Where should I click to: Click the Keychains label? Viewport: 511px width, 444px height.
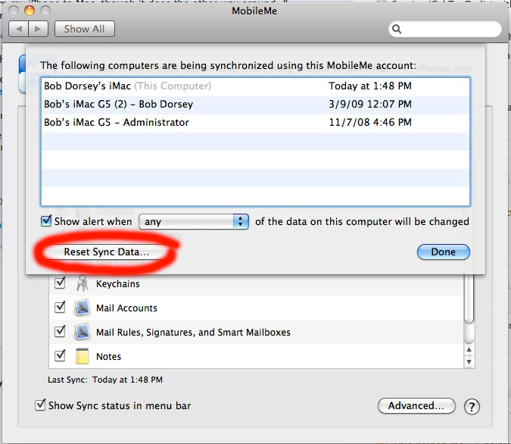[x=117, y=284]
